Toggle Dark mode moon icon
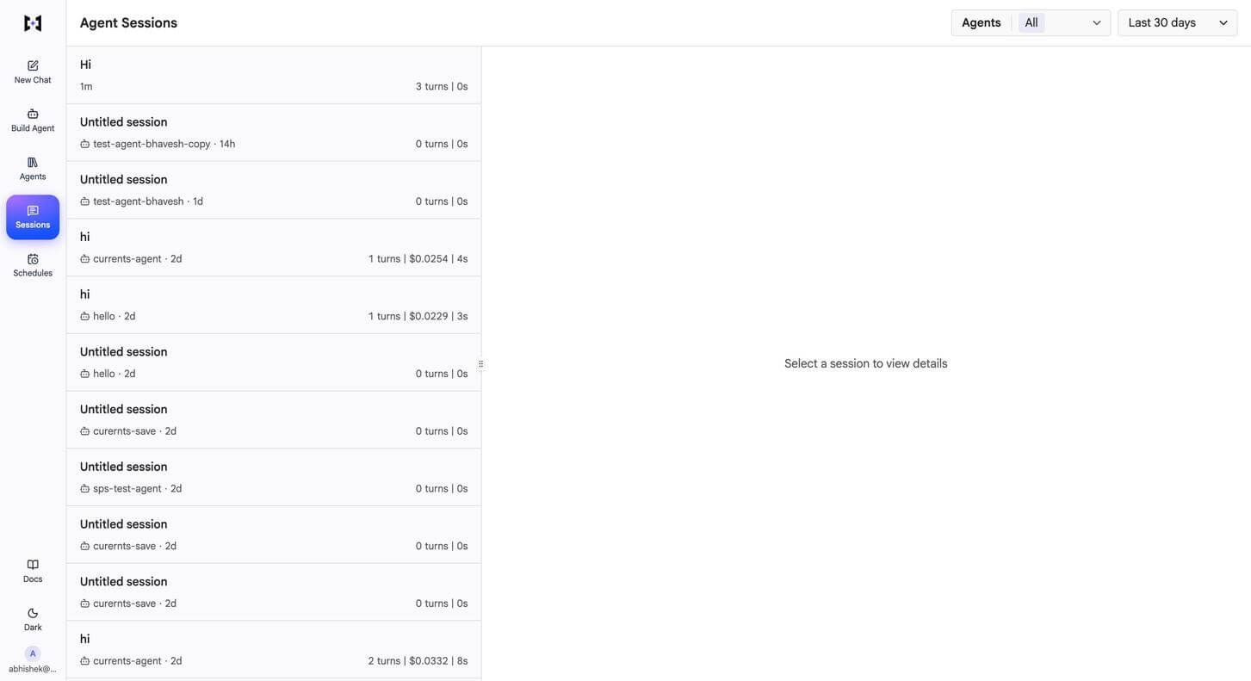This screenshot has width=1251, height=681. (33, 613)
